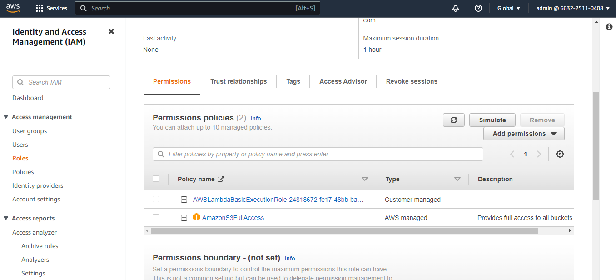This screenshot has height=280, width=616.
Task: Open the Services grid menu
Action: 51,8
